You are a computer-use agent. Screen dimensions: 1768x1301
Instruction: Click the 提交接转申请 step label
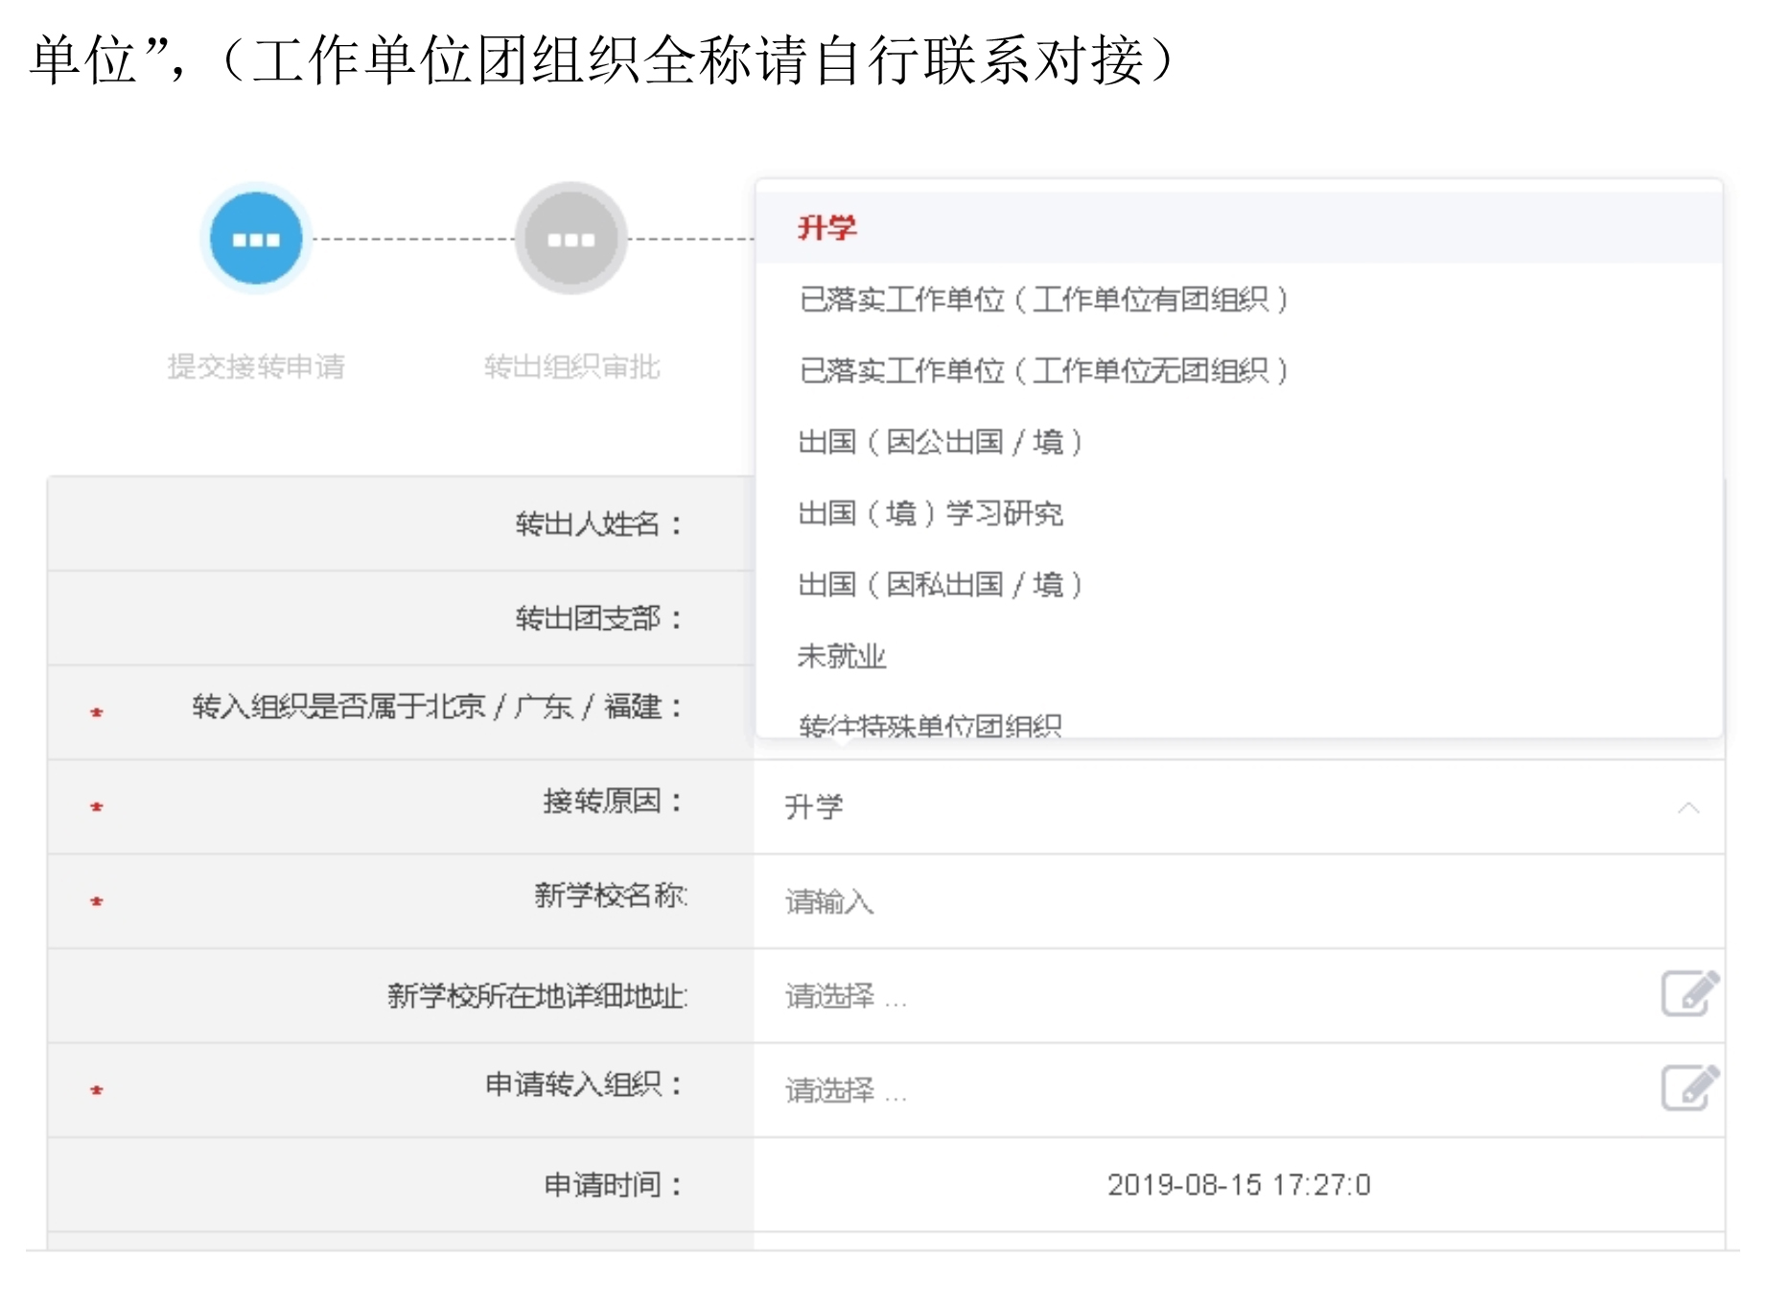click(256, 366)
